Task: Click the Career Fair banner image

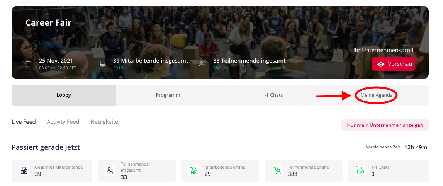Action: tap(220, 43)
